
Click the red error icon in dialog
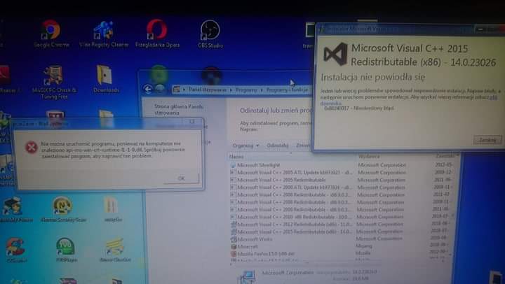point(32,147)
